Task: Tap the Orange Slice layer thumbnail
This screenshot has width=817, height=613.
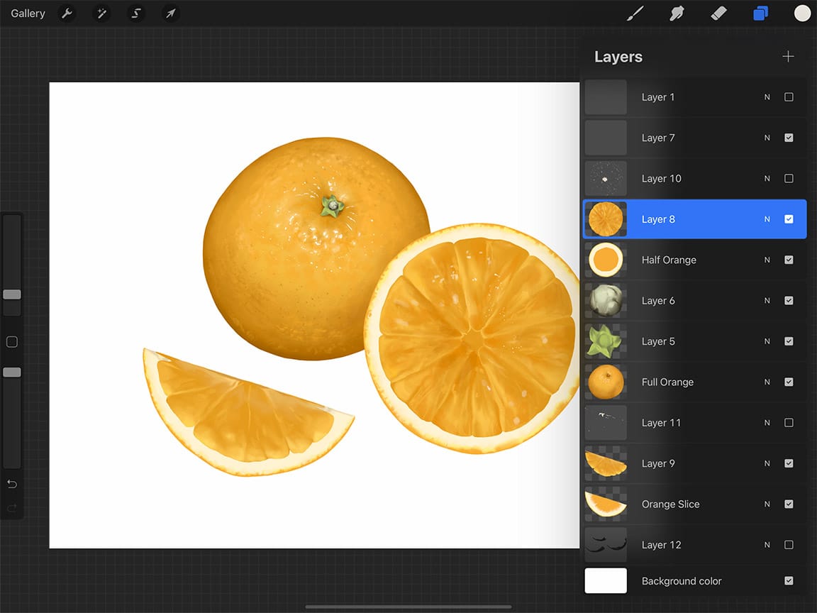Action: coord(605,504)
